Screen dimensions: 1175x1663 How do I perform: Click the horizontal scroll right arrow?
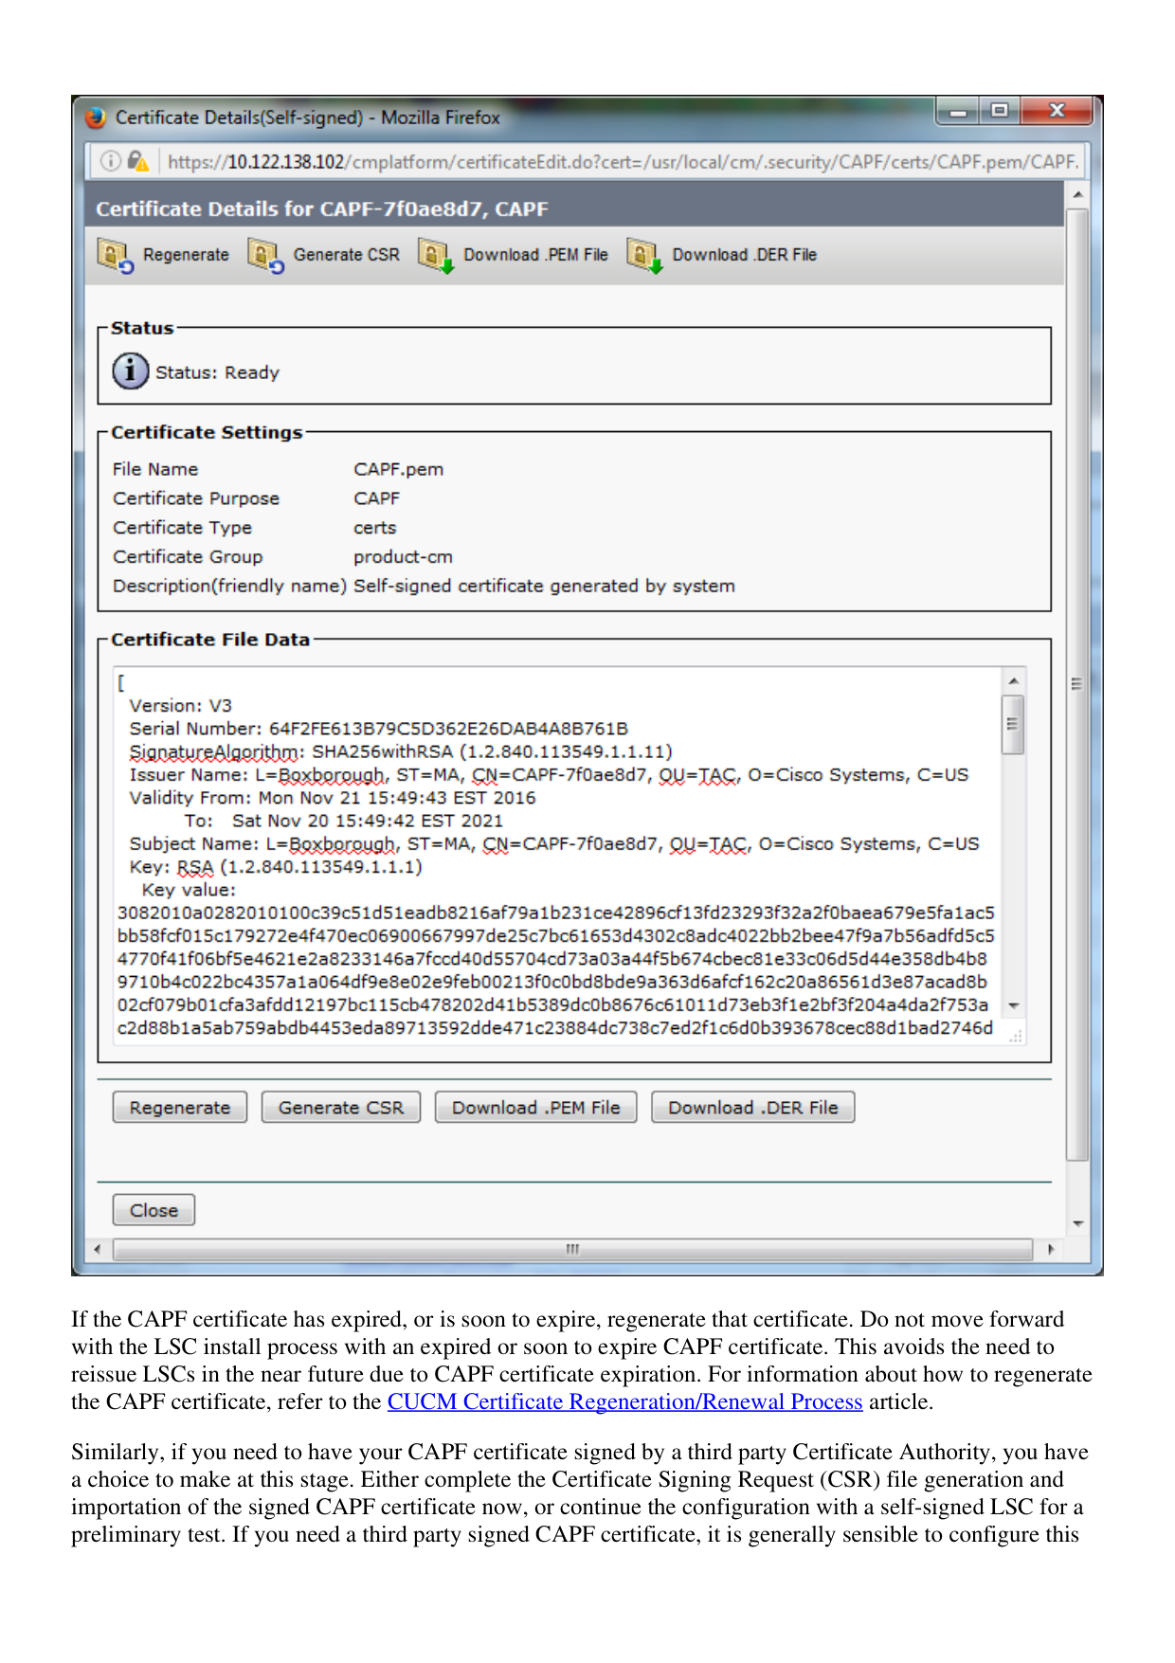pos(1050,1250)
